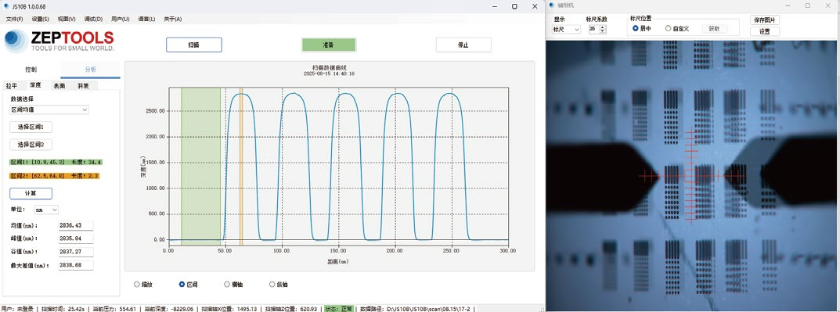Click the camera window title bar icon
840x312 pixels.
(552, 5)
